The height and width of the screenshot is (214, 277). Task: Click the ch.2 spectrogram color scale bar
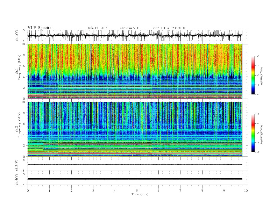click(253, 133)
